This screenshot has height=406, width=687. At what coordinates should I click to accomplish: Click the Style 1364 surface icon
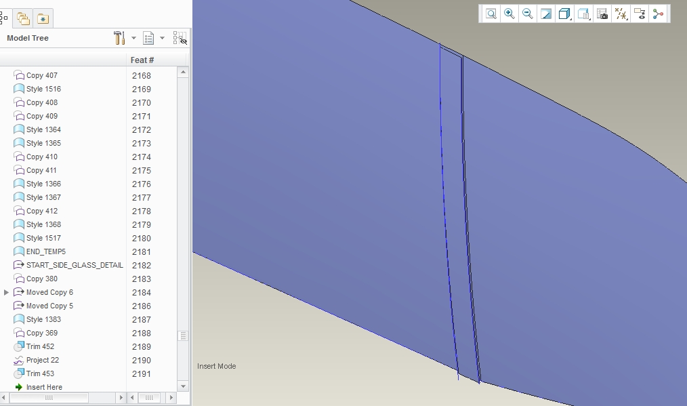(x=19, y=129)
